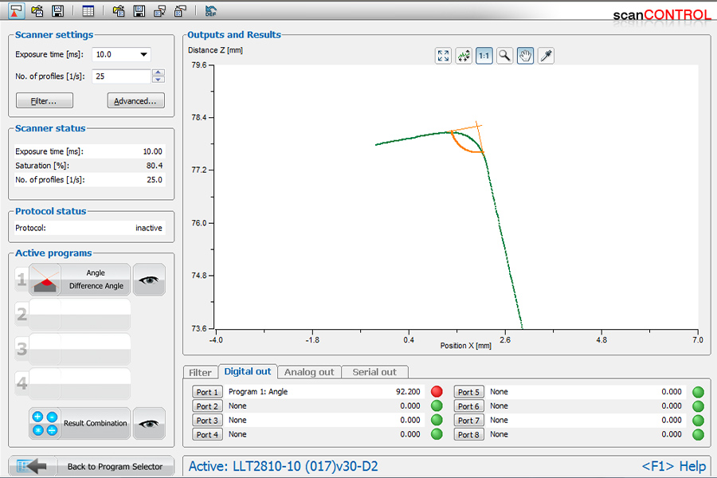Open the Serial out tab

click(374, 372)
